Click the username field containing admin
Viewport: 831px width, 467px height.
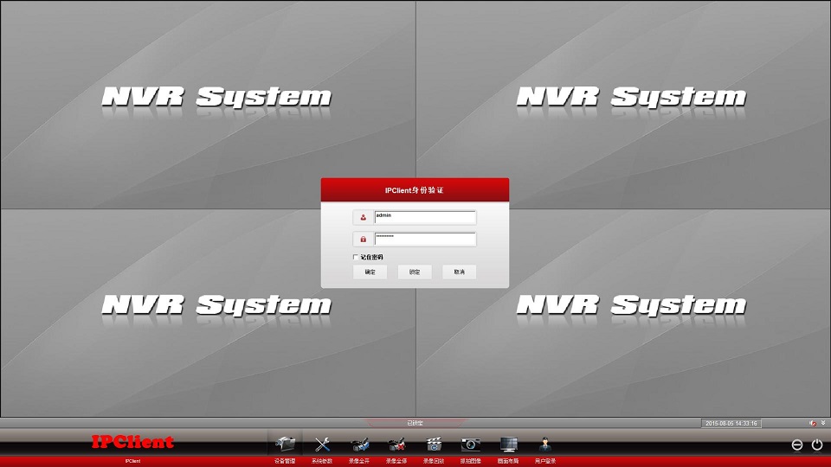[425, 217]
